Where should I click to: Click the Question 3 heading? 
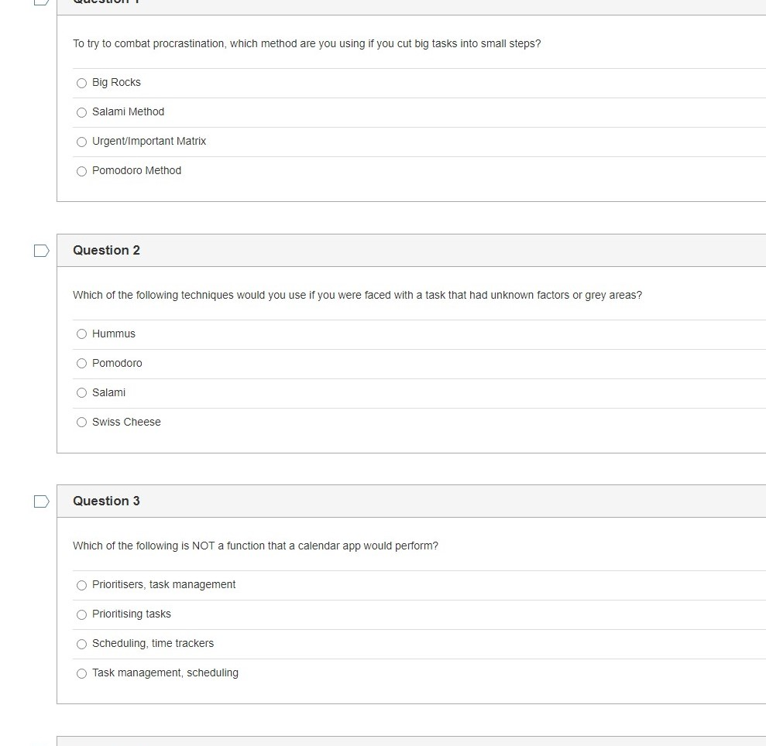(106, 501)
